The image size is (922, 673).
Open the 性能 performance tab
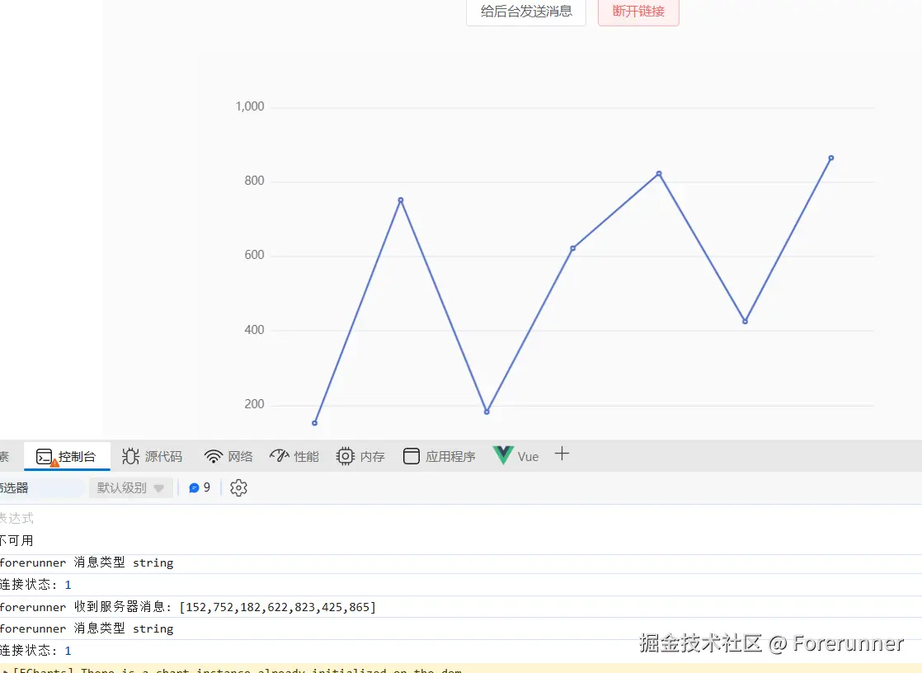click(294, 457)
